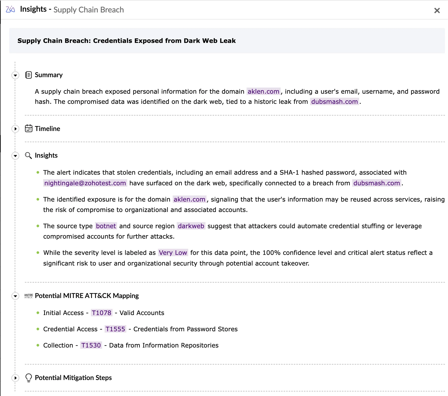Expand the Timeline section

point(15,129)
